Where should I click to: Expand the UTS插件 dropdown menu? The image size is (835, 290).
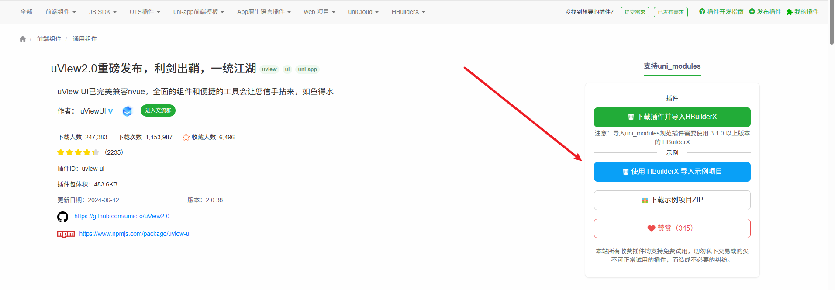point(145,12)
